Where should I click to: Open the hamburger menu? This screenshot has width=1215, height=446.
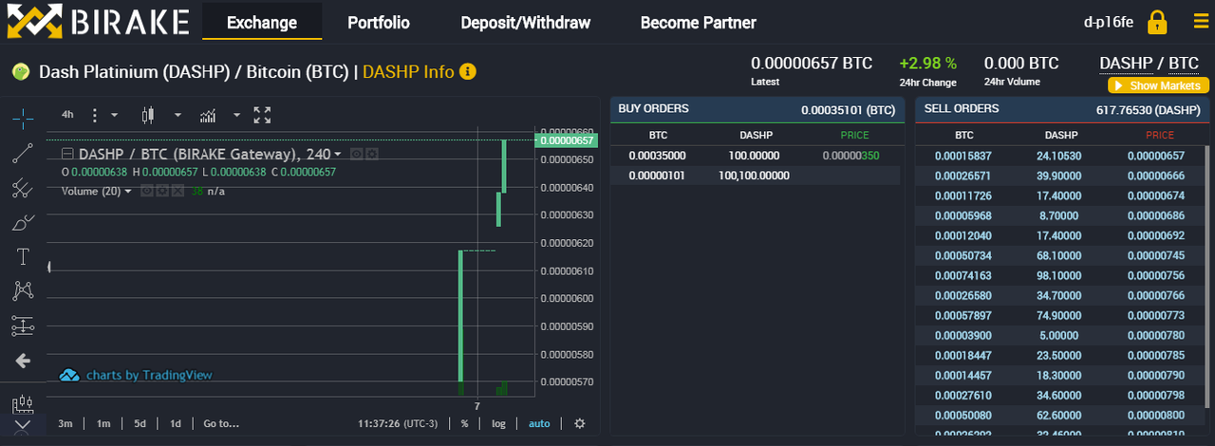coord(1201,21)
